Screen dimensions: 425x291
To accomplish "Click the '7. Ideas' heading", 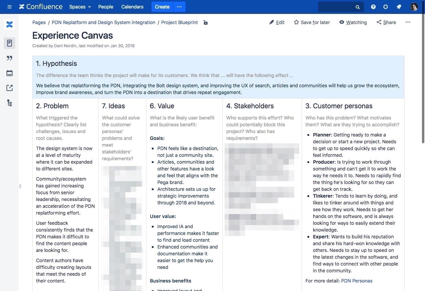I will pos(113,106).
